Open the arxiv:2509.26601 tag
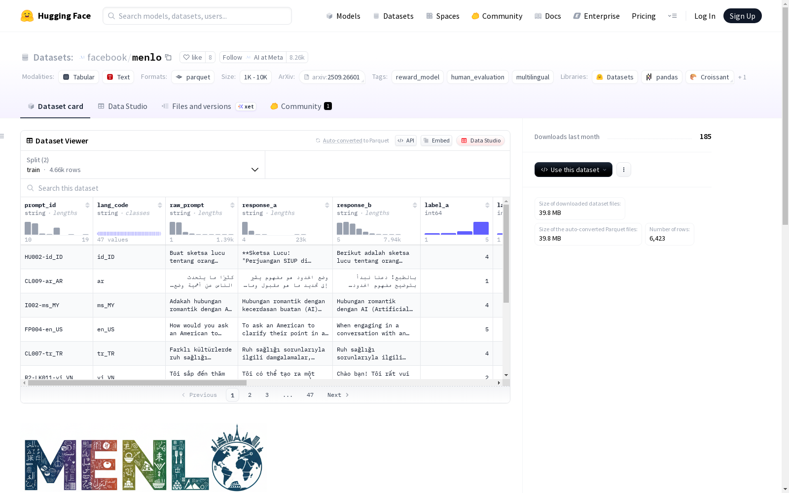789x493 pixels. [332, 77]
